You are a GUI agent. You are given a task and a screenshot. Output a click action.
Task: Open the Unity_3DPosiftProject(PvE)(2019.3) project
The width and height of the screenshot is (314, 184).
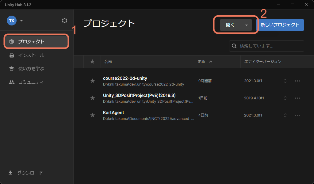(139, 95)
